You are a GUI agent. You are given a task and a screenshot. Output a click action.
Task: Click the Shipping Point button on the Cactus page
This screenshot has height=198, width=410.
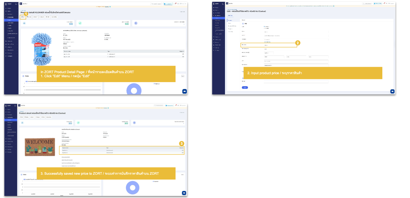[169, 105]
